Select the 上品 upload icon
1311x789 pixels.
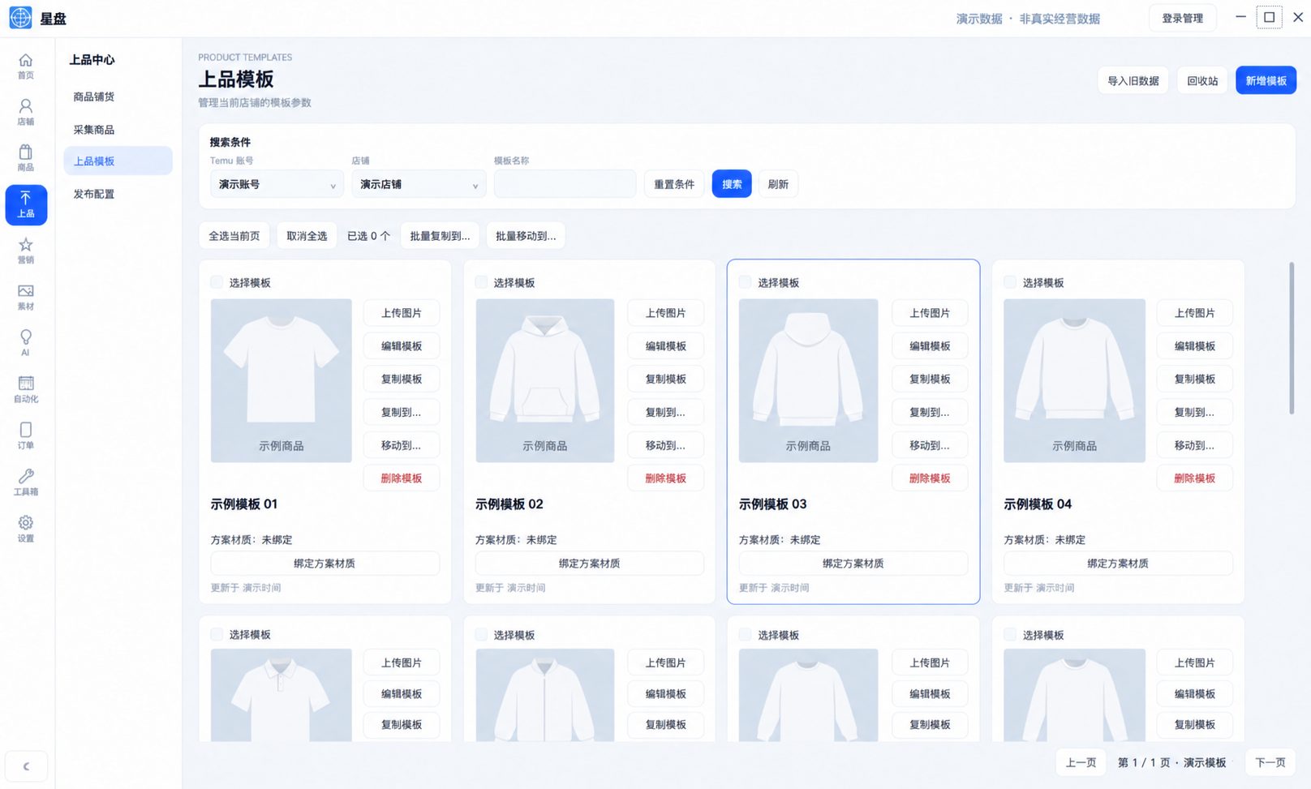pos(26,204)
